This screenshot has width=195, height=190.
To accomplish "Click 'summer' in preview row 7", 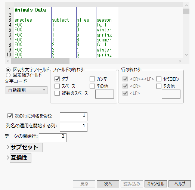I will (104, 40).
